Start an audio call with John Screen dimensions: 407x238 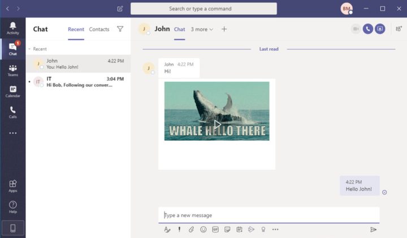(368, 29)
